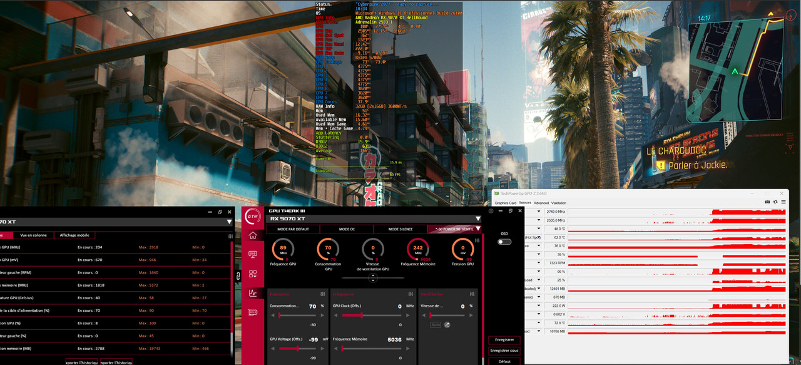The height and width of the screenshot is (365, 801).
Task: Open the Home page in GPU Tweak sidebar
Action: (x=253, y=235)
